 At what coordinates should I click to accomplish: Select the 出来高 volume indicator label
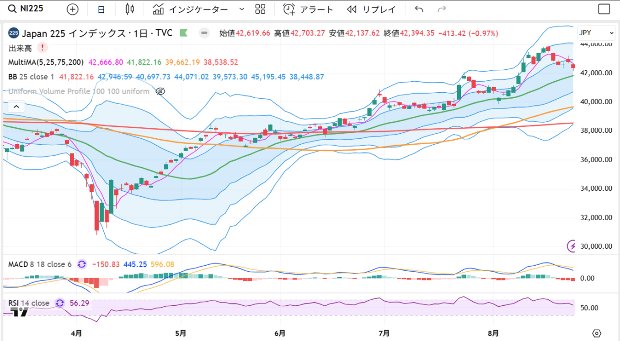(x=20, y=47)
